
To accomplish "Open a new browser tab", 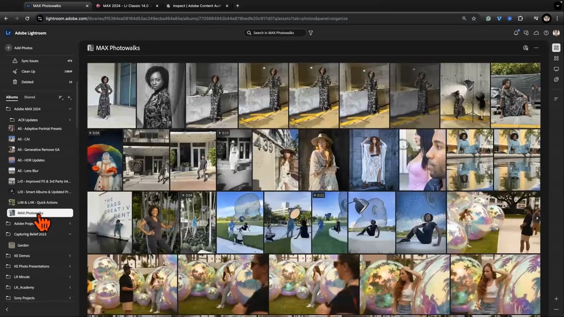I will (237, 6).
